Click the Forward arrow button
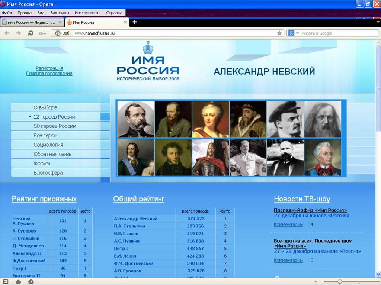The height and width of the screenshot is (285, 381). tap(18, 33)
